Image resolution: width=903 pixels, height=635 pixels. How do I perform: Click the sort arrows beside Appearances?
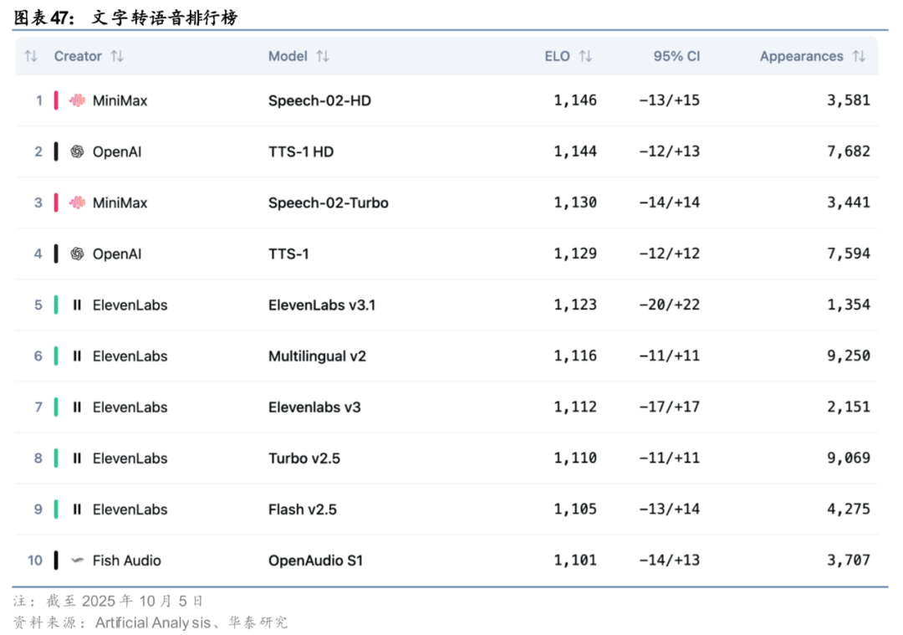[860, 56]
